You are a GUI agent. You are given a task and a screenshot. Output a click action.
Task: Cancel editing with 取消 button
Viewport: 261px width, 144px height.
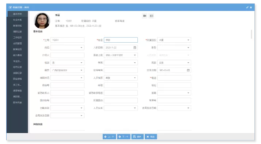pyautogui.click(x=151, y=137)
